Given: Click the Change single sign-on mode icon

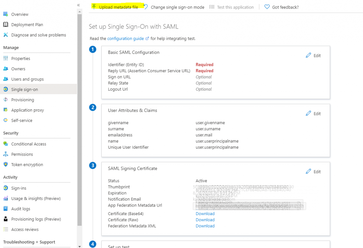Looking at the screenshot, I should click(146, 7).
